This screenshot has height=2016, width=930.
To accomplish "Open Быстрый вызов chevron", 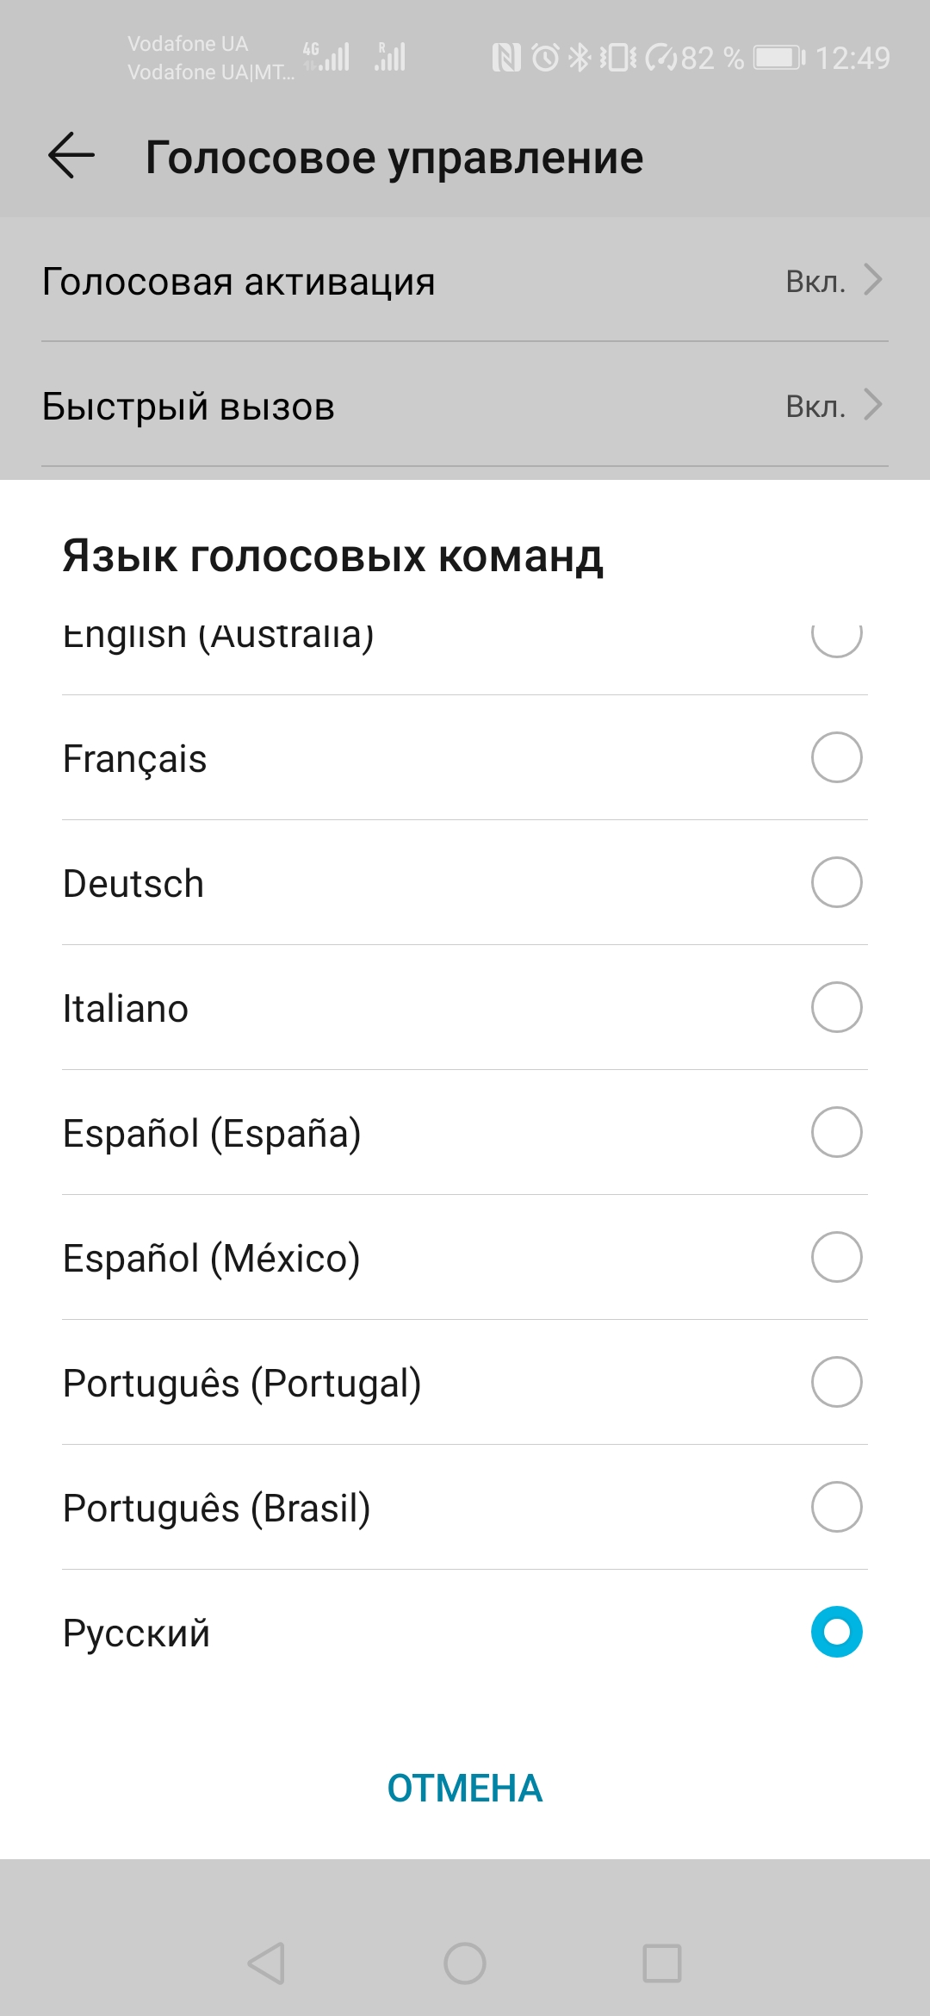I will [873, 405].
